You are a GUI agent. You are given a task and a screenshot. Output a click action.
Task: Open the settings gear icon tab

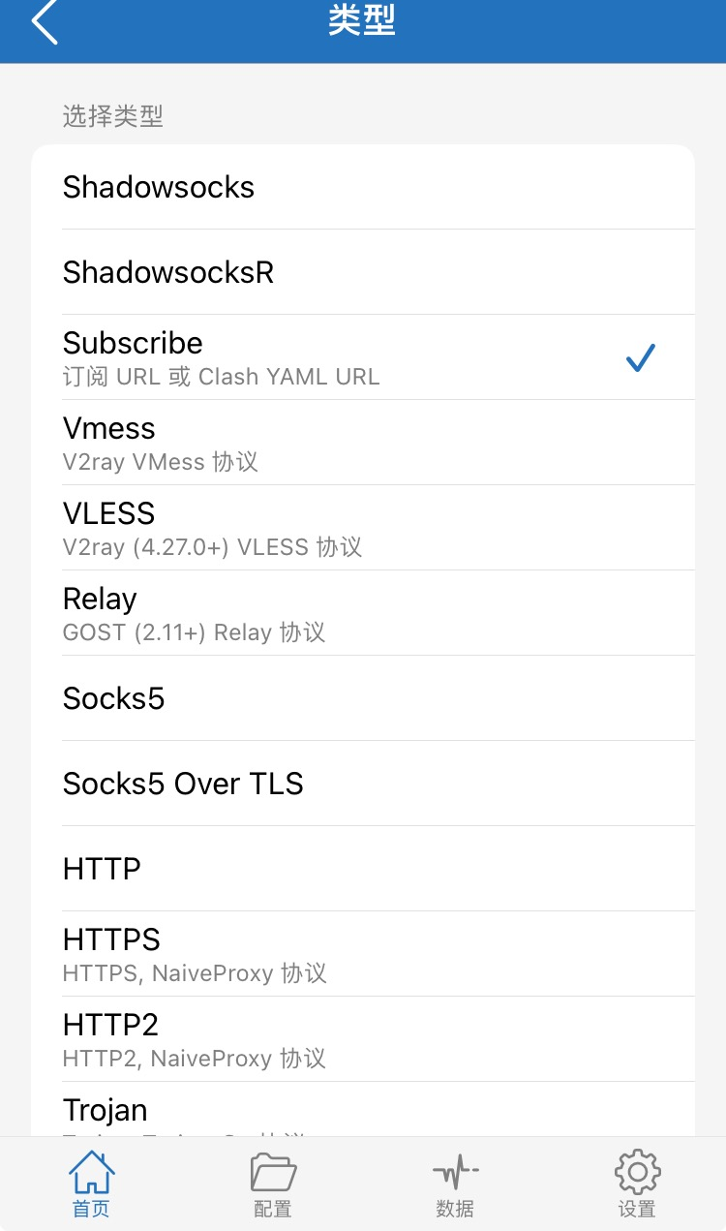(637, 1182)
